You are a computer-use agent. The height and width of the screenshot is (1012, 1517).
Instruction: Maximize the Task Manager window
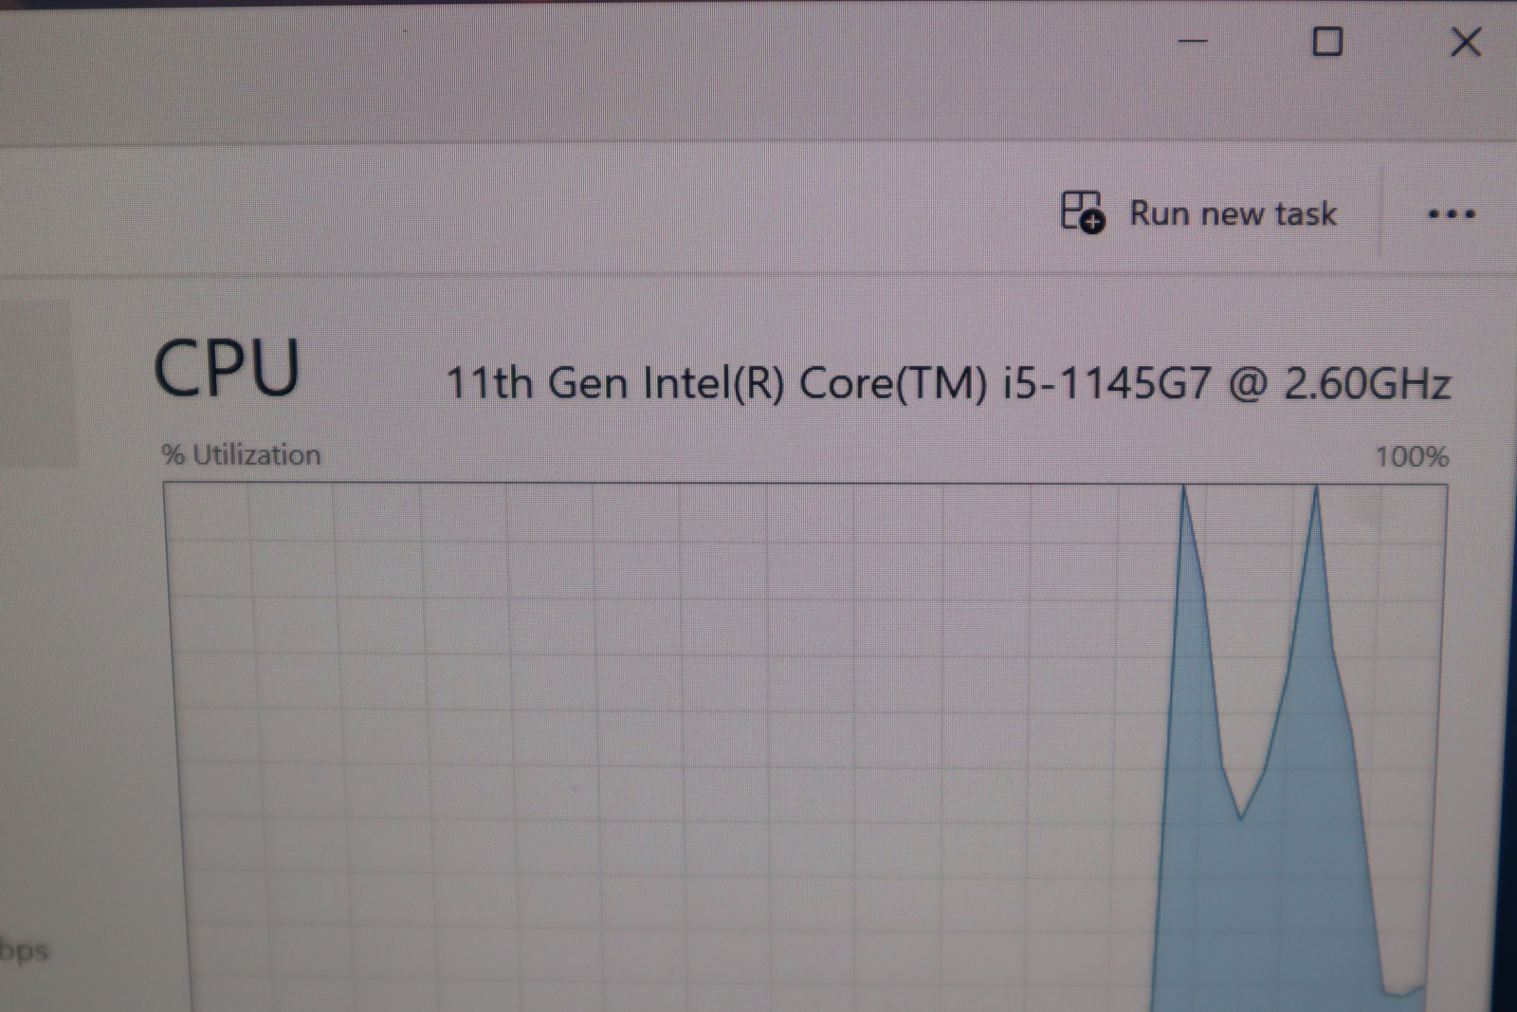(x=1327, y=42)
